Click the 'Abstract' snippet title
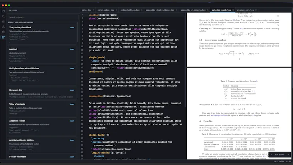 (x=13, y=49)
